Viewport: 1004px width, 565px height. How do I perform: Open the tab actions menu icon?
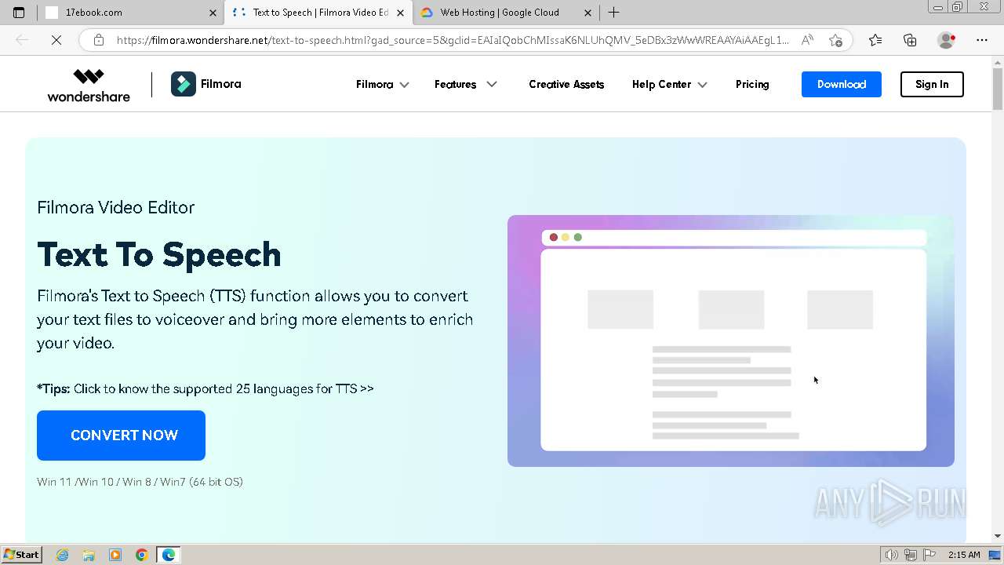(19, 13)
